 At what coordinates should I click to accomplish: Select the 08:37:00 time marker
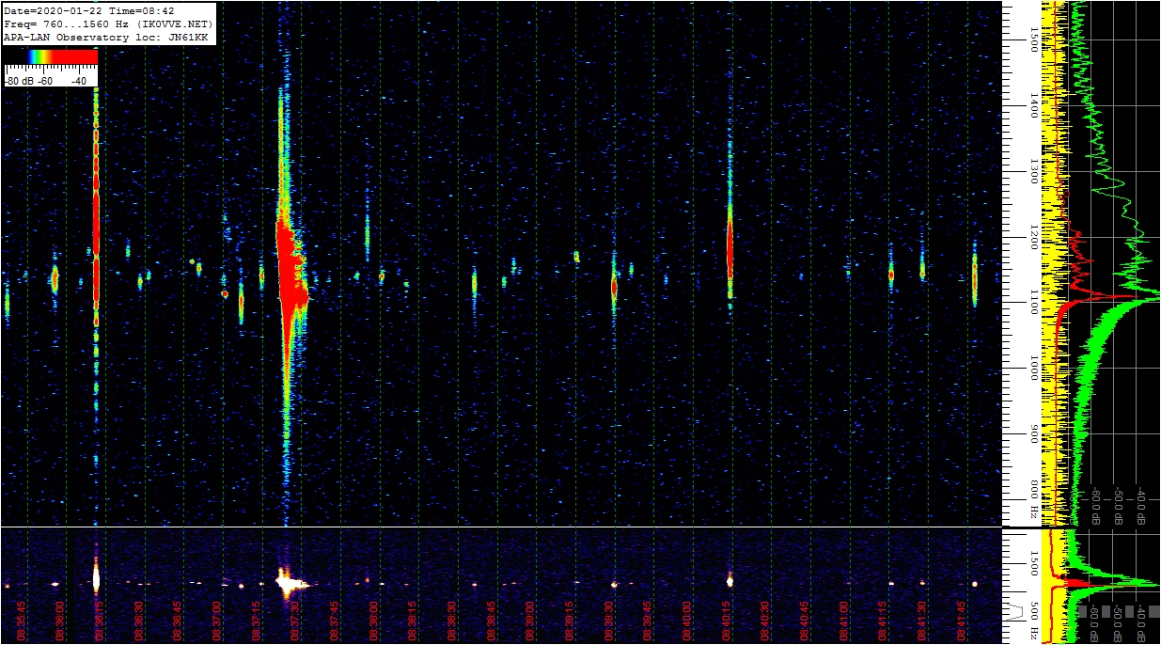click(x=217, y=621)
